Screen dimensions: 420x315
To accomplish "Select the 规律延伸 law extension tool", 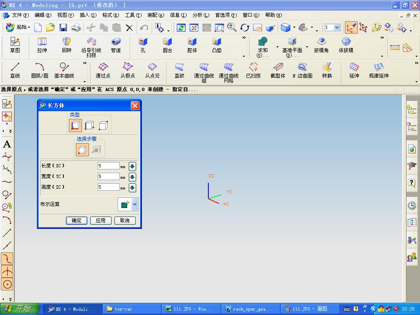I will 379,71.
